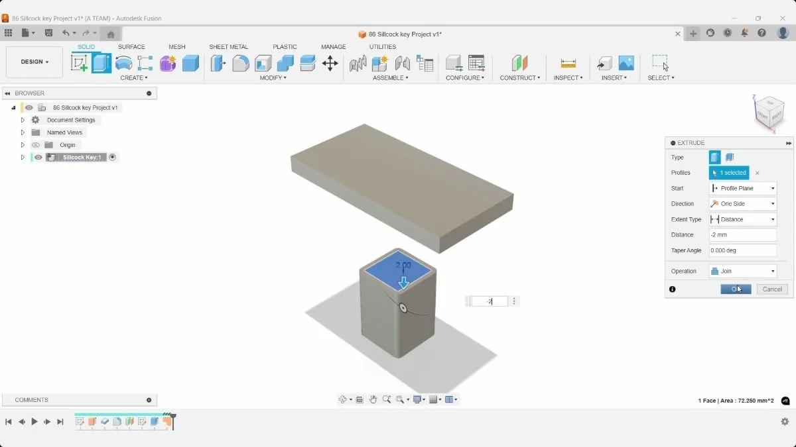Select the Fillet tool
796x447 pixels.
[241, 63]
